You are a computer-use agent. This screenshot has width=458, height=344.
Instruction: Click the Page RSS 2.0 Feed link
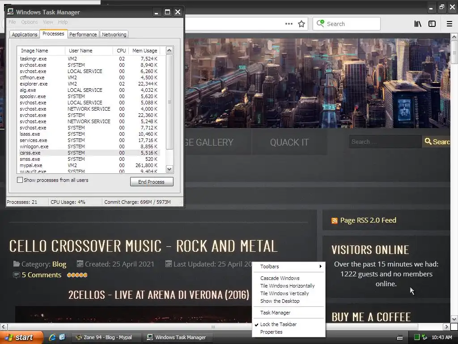click(x=368, y=220)
